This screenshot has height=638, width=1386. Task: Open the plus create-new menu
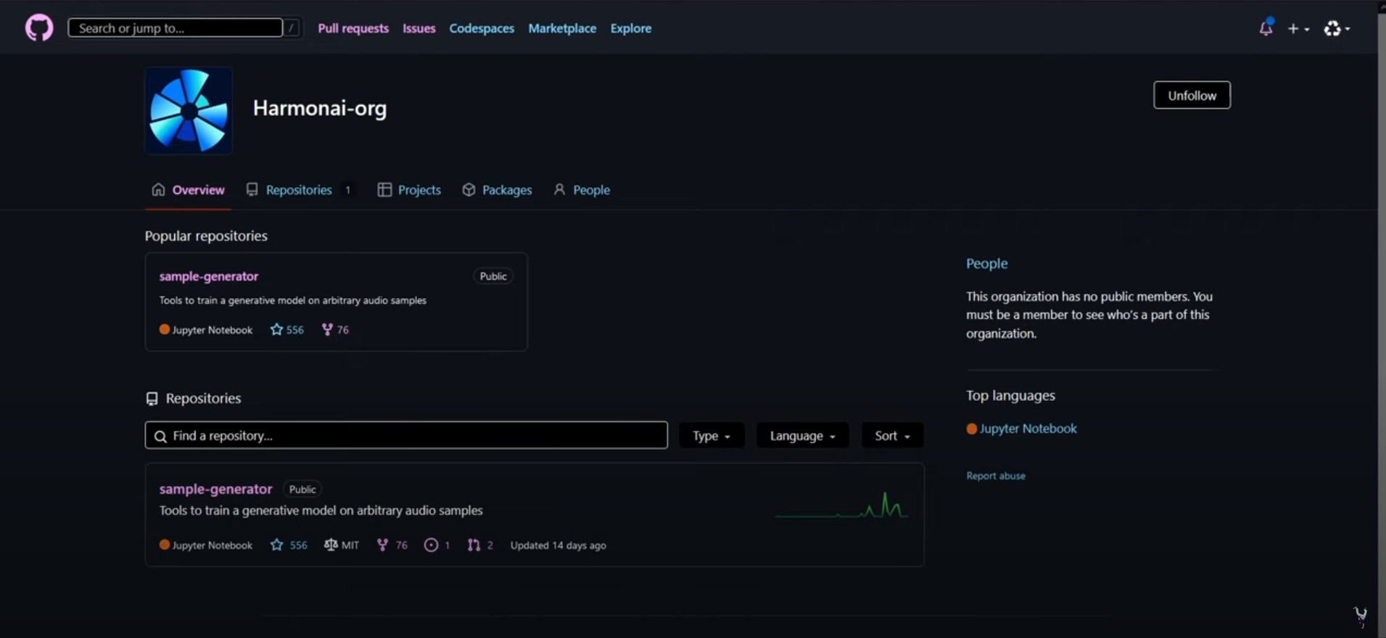pyautogui.click(x=1298, y=28)
